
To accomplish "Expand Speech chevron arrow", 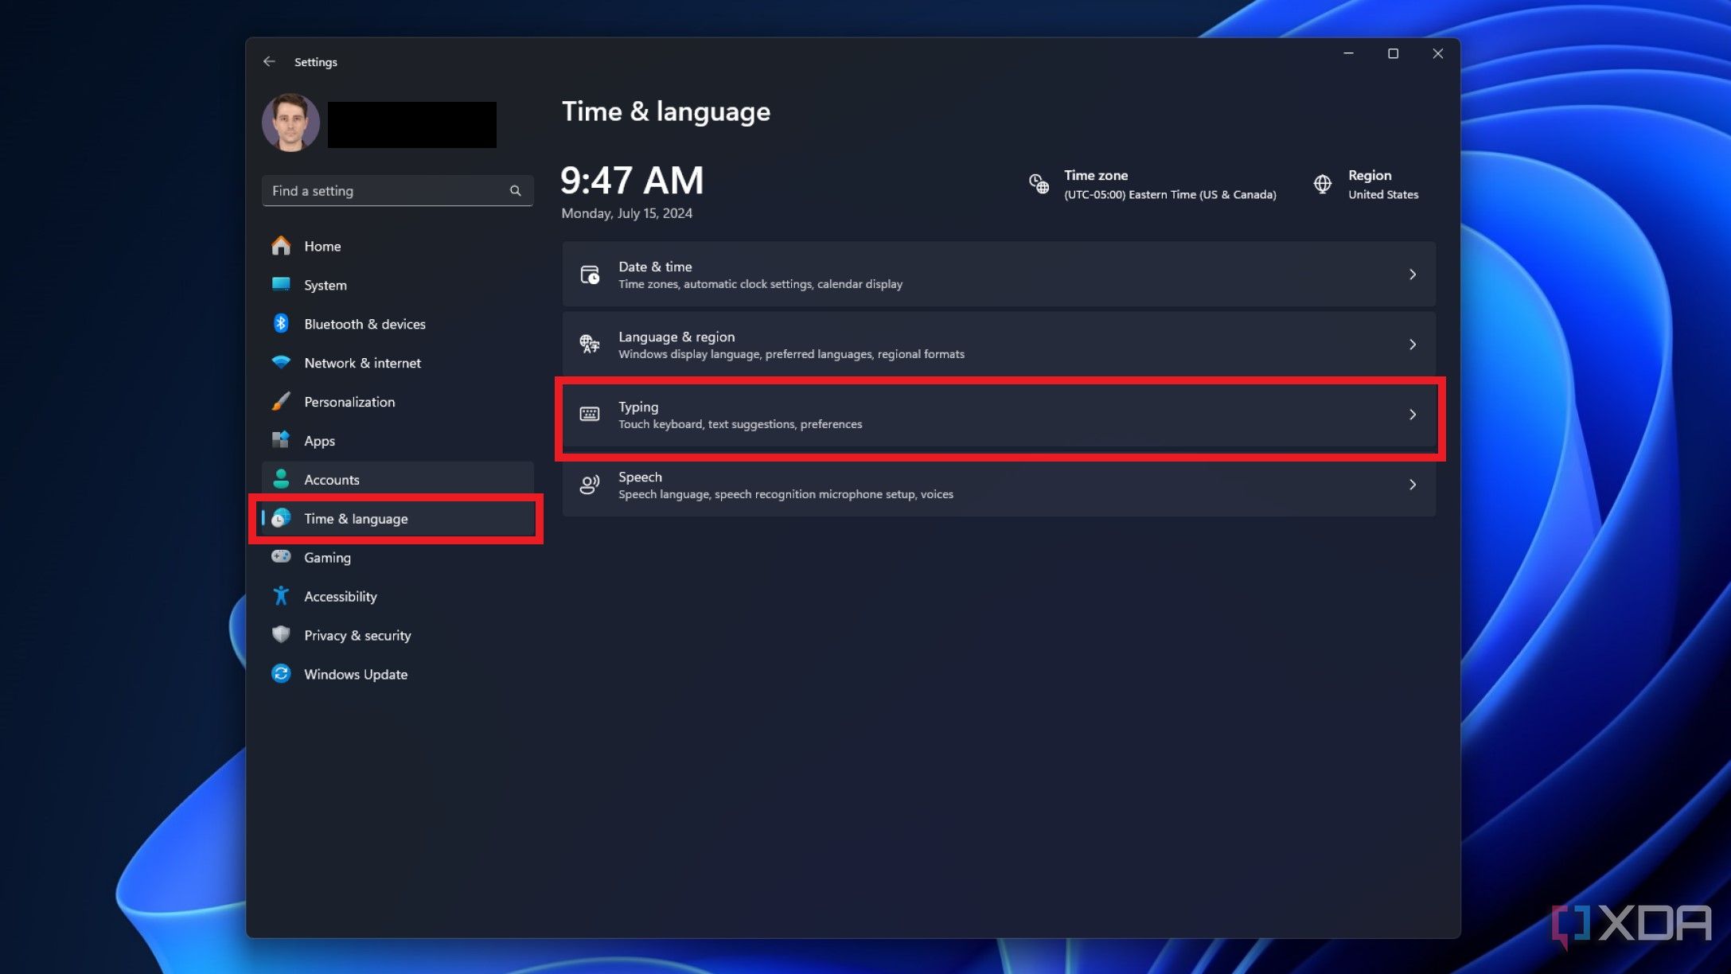I will pos(1413,485).
